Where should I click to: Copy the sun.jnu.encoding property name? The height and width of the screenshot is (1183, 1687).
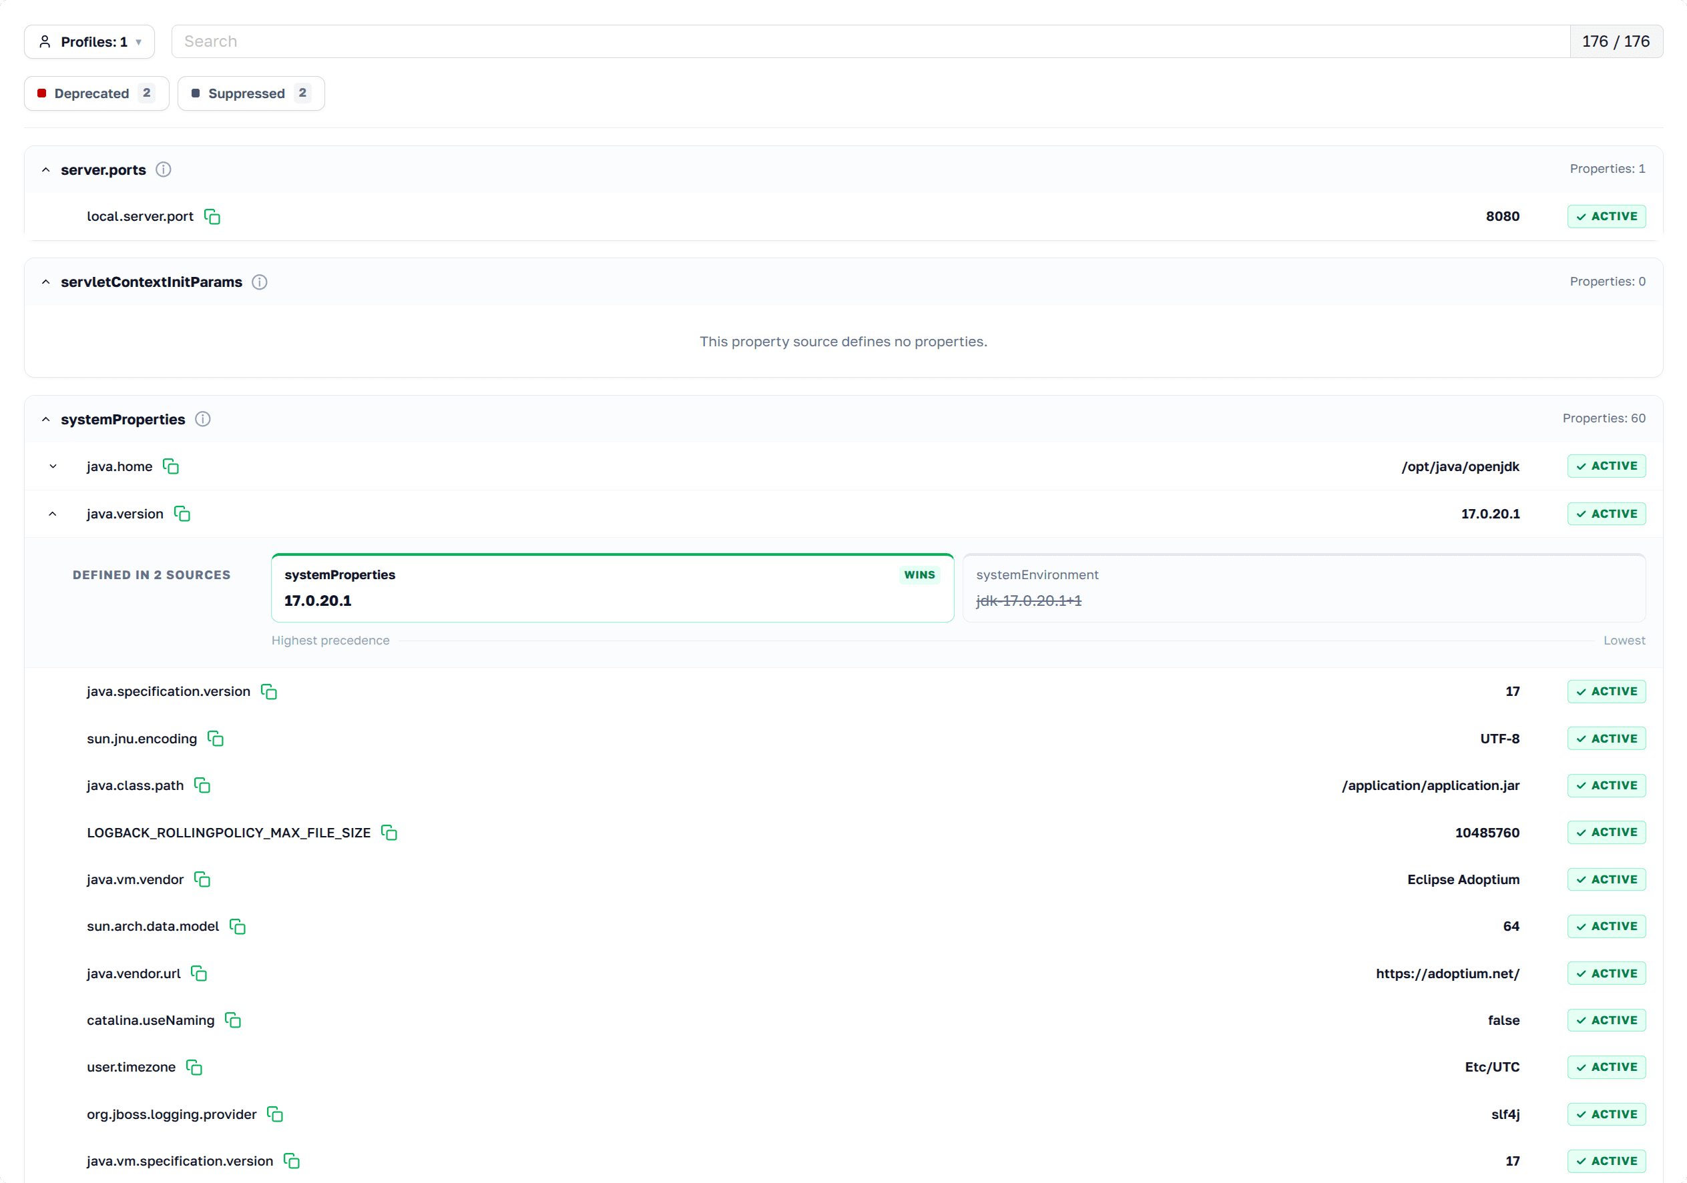coord(215,739)
